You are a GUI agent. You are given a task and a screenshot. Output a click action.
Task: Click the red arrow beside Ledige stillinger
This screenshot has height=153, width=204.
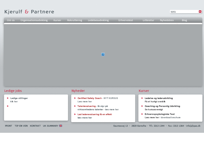pyautogui.click(x=8, y=98)
